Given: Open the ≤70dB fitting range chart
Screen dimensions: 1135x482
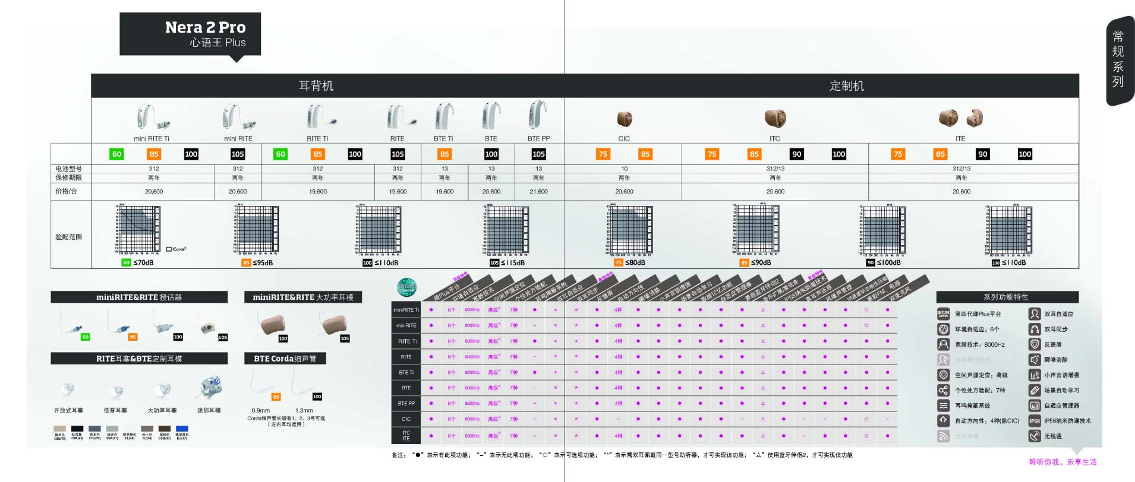Looking at the screenshot, I should tap(138, 229).
